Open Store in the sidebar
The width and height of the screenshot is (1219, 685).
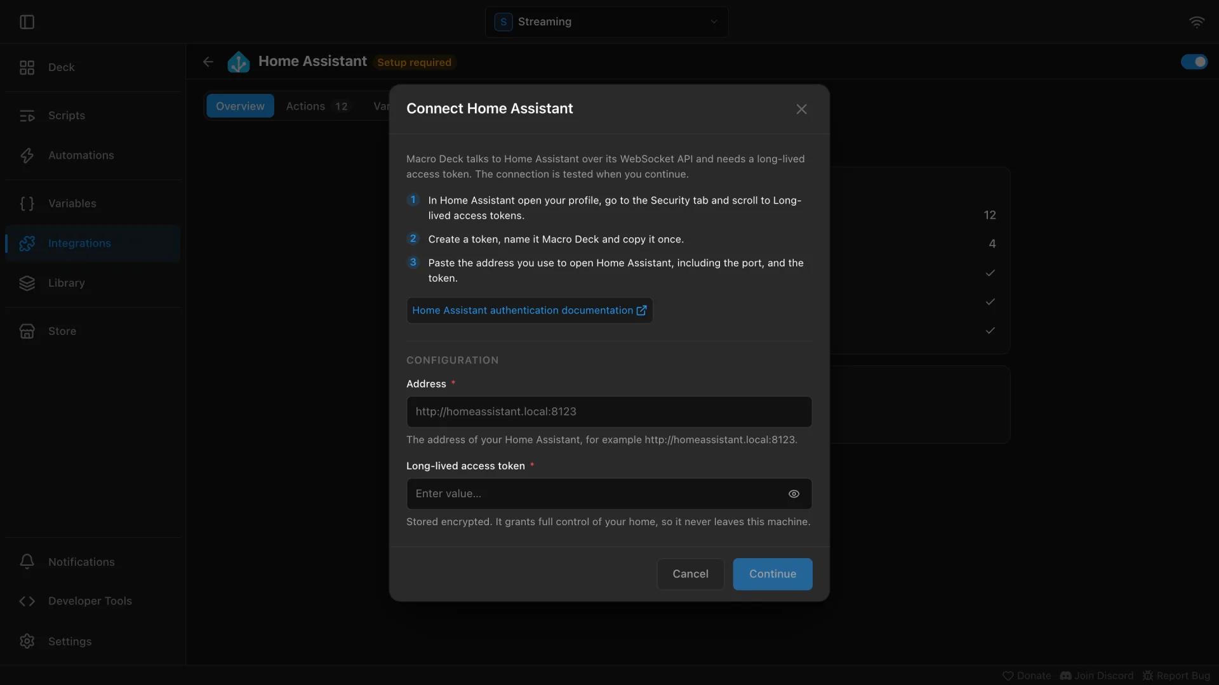(93, 331)
